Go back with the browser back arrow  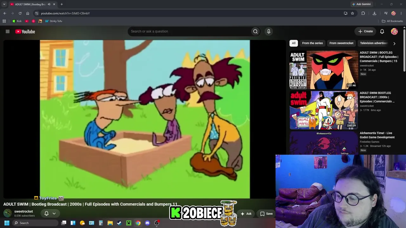pos(5,13)
